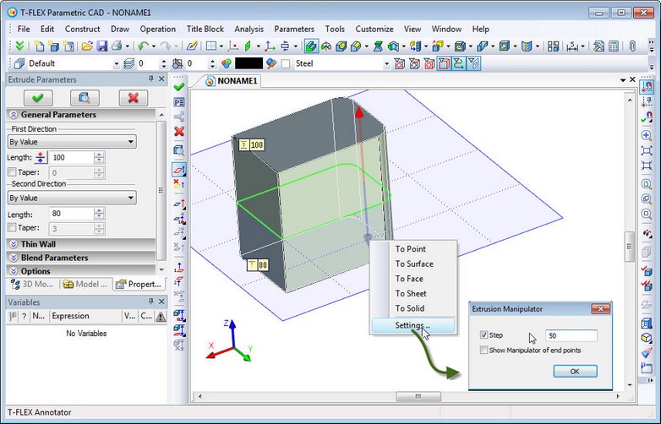Screen dimensions: 661x424
Task: Click the Print icon in toolbar
Action: click(116, 46)
